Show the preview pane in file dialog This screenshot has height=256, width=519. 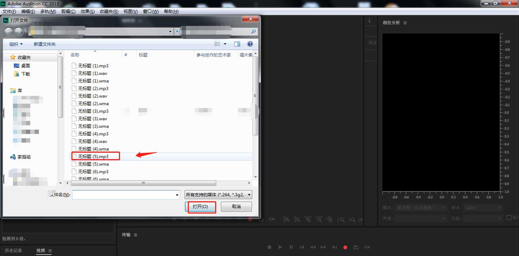click(x=237, y=44)
